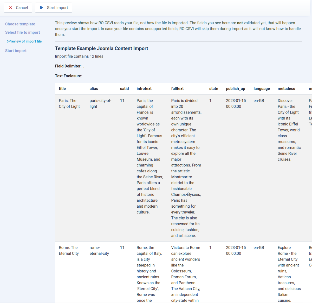
Task: Click the language column header
Action: [262, 89]
